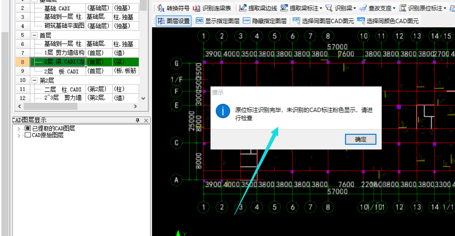This screenshot has width=455, height=236.
Task: Expand the 已提取的CAD图层 node
Action: pyautogui.click(x=19, y=129)
